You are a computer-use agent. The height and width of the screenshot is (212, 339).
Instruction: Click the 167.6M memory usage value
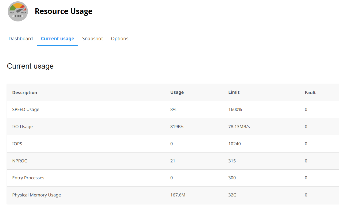178,195
